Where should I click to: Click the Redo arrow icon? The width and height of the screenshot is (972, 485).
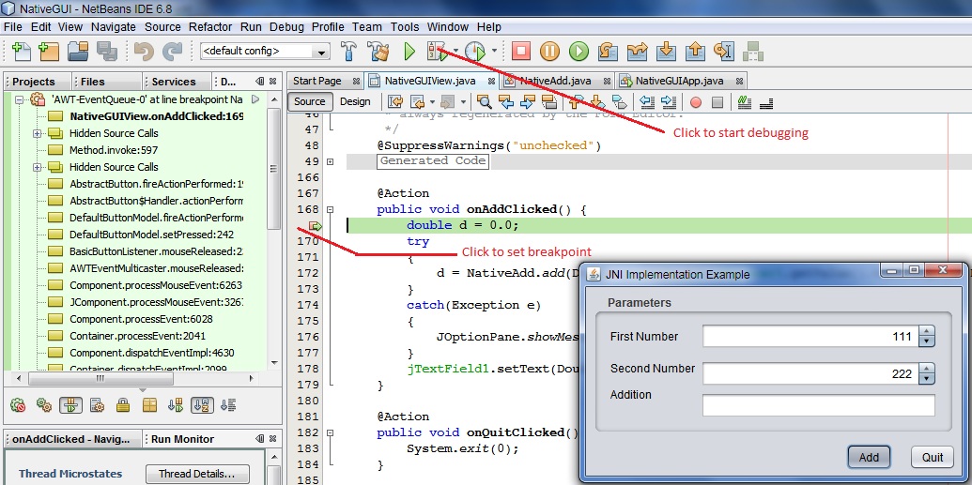point(172,52)
